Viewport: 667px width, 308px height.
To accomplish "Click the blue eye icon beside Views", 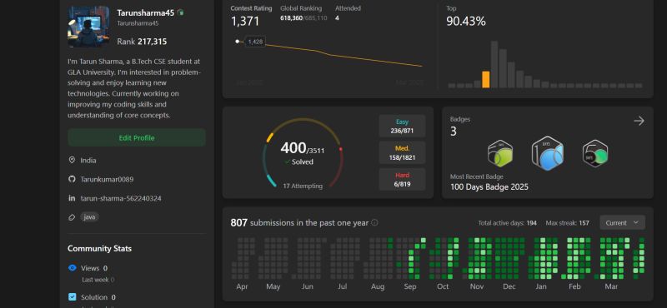I will pos(73,268).
